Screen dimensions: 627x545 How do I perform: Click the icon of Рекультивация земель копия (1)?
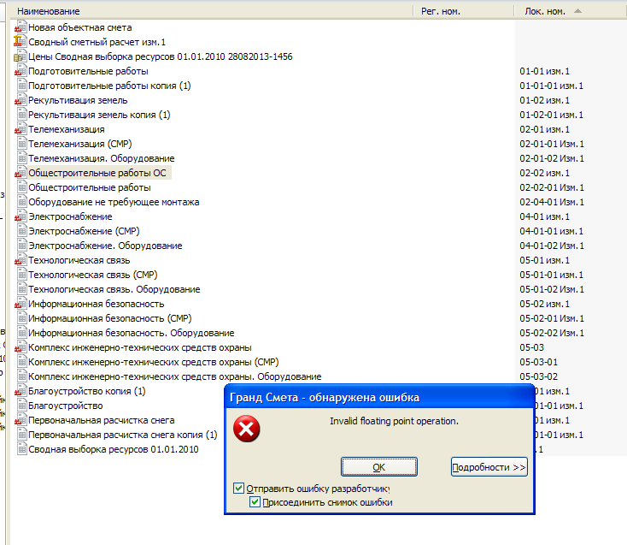pos(22,115)
